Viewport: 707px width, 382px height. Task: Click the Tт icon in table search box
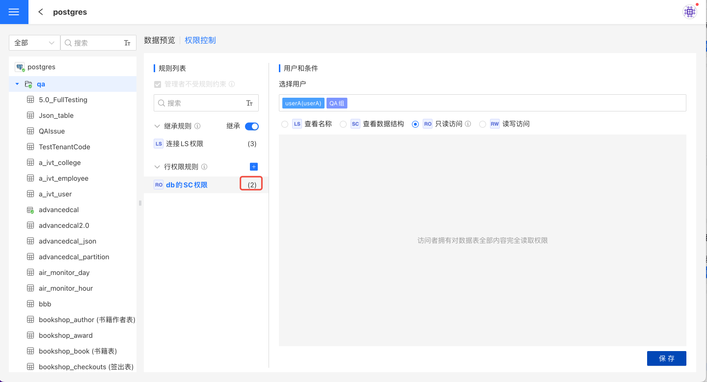coord(127,43)
